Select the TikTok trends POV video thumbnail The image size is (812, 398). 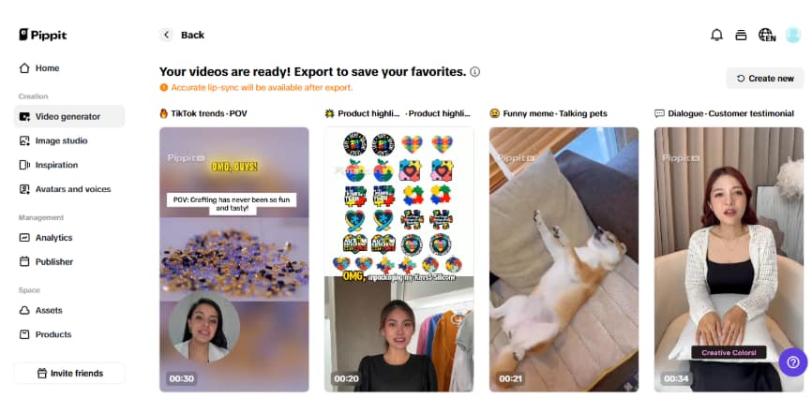coord(234,259)
